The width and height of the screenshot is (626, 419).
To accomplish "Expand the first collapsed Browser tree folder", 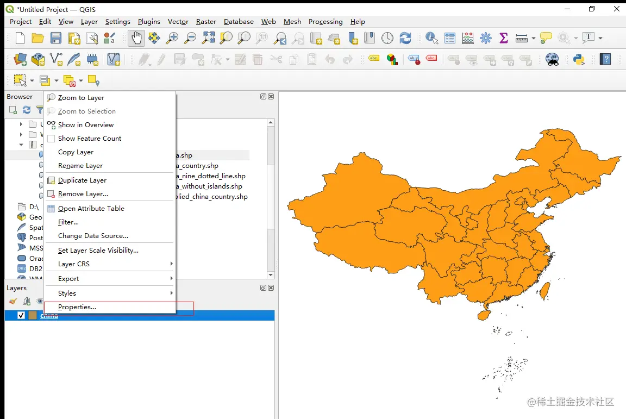I will [21, 124].
